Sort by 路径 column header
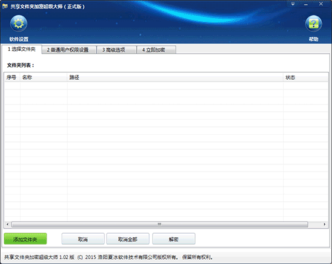 175,77
